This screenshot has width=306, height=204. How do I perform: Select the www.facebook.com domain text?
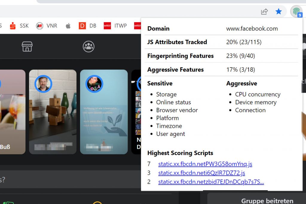(x=252, y=28)
